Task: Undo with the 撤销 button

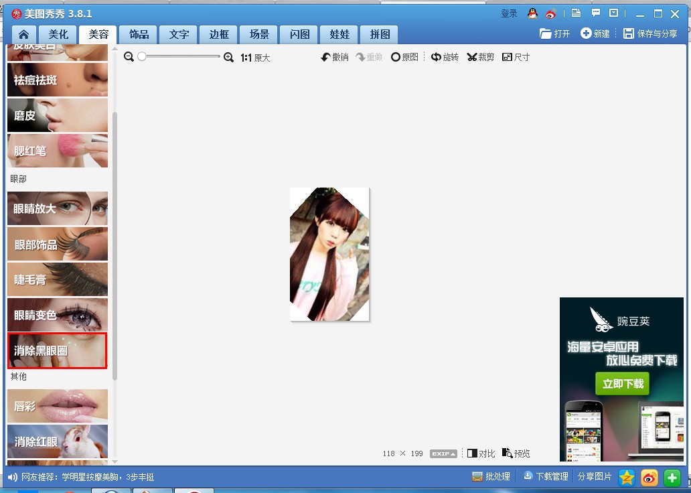Action: click(335, 58)
